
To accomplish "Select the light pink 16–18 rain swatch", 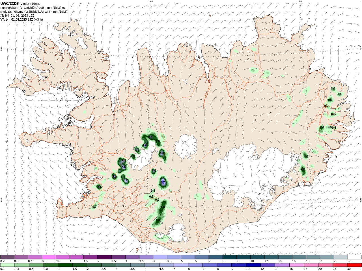I will [x=297, y=265].
